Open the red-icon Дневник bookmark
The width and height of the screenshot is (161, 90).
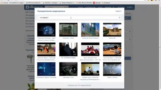point(97,3)
